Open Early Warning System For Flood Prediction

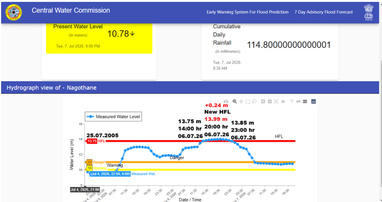tap(248, 12)
